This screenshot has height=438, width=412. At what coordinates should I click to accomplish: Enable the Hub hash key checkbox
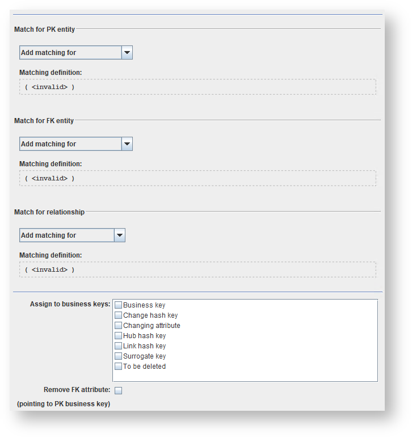click(x=119, y=336)
